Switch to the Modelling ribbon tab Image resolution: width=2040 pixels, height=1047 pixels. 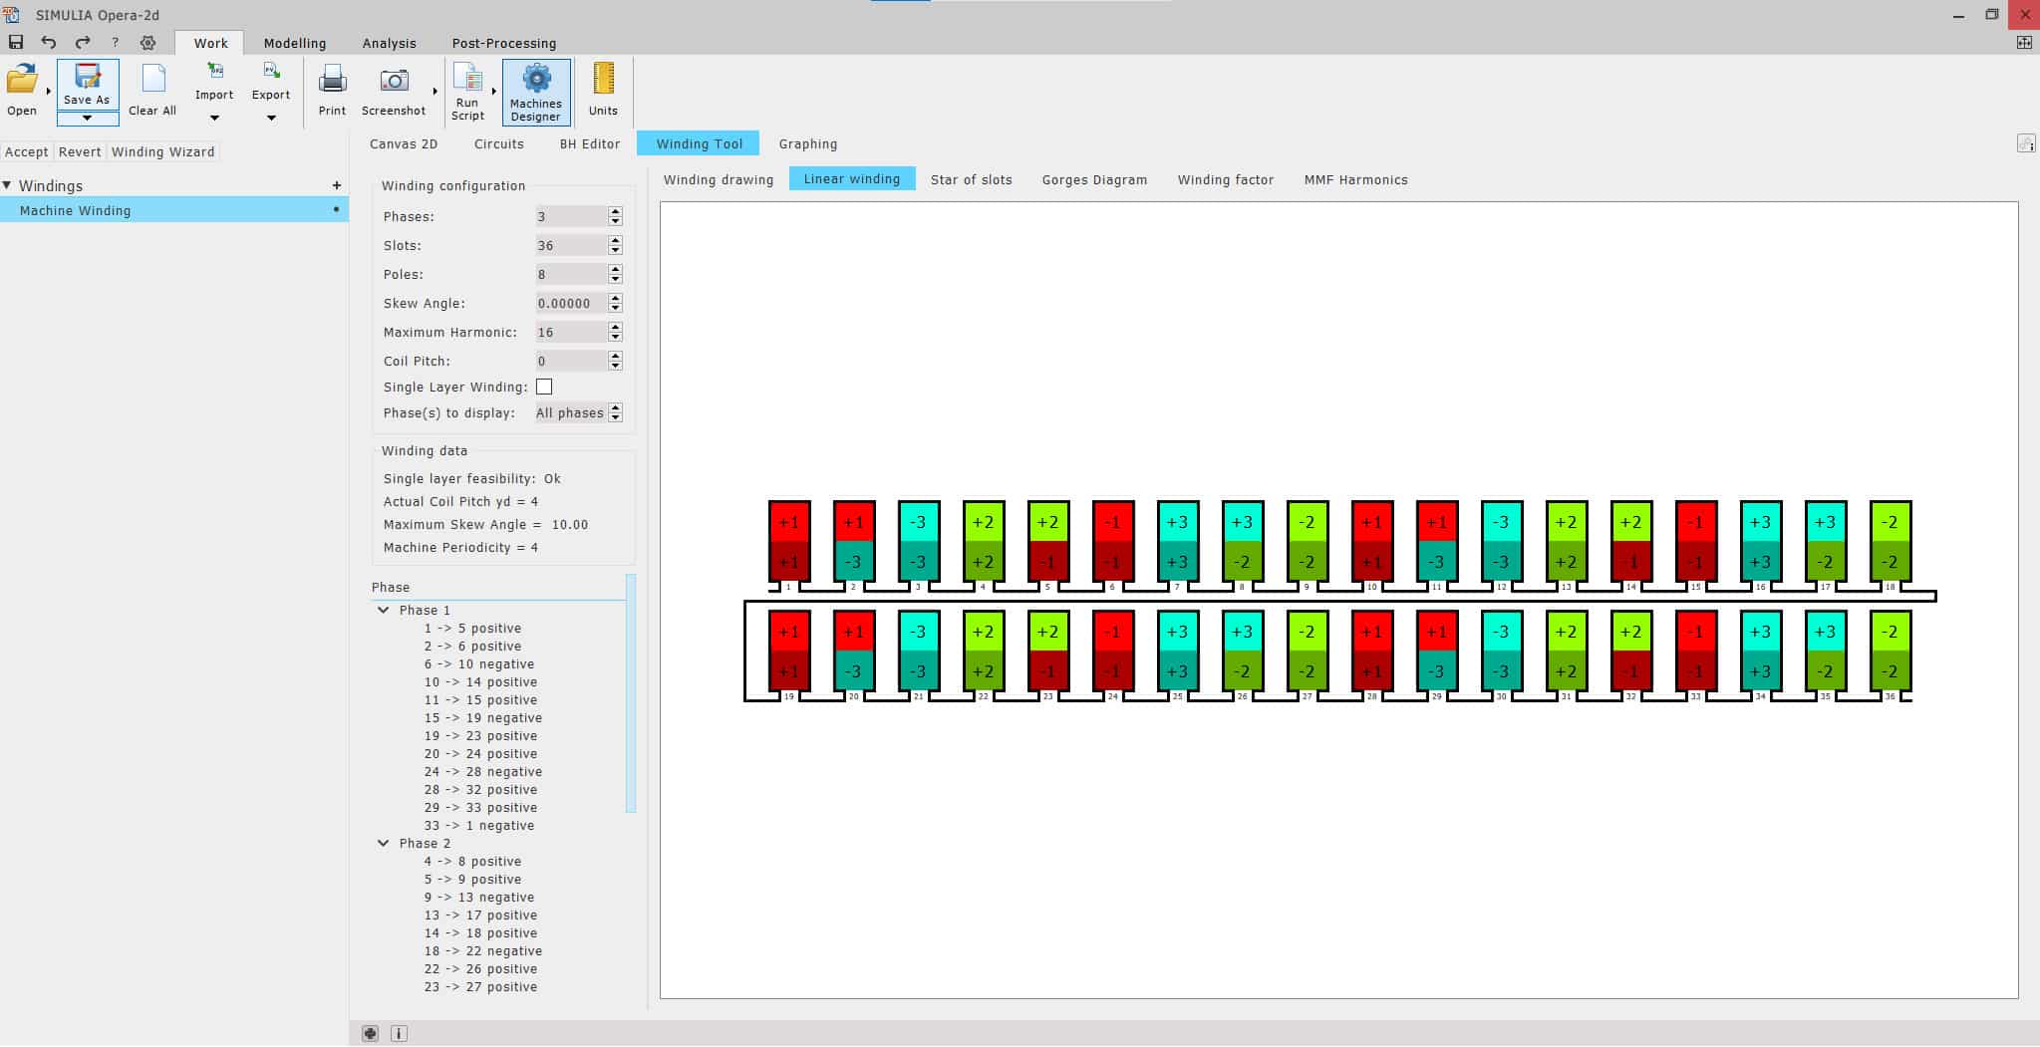295,43
